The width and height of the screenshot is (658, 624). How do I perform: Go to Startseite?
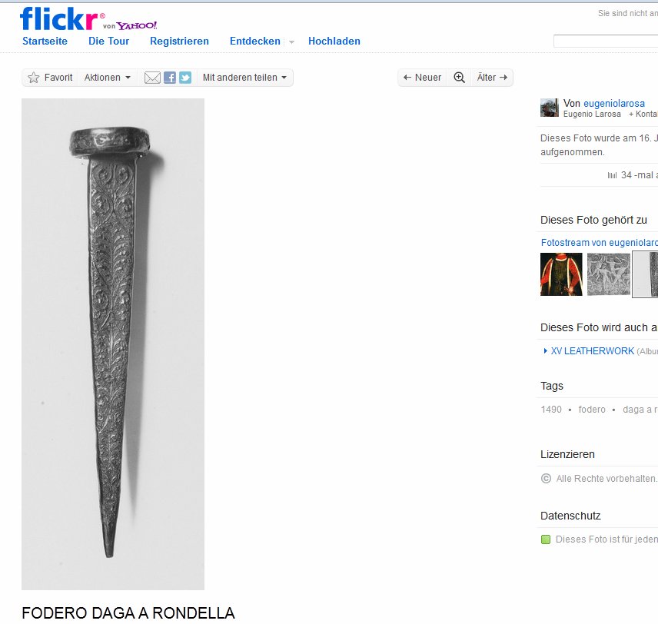pos(45,41)
